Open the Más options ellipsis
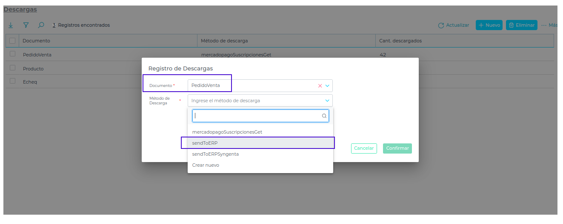 [x=544, y=25]
